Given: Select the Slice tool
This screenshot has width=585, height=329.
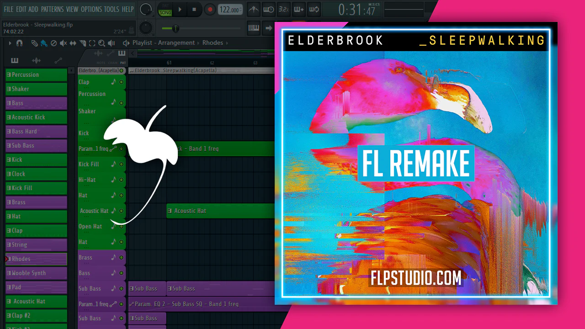Looking at the screenshot, I should pyautogui.click(x=83, y=43).
